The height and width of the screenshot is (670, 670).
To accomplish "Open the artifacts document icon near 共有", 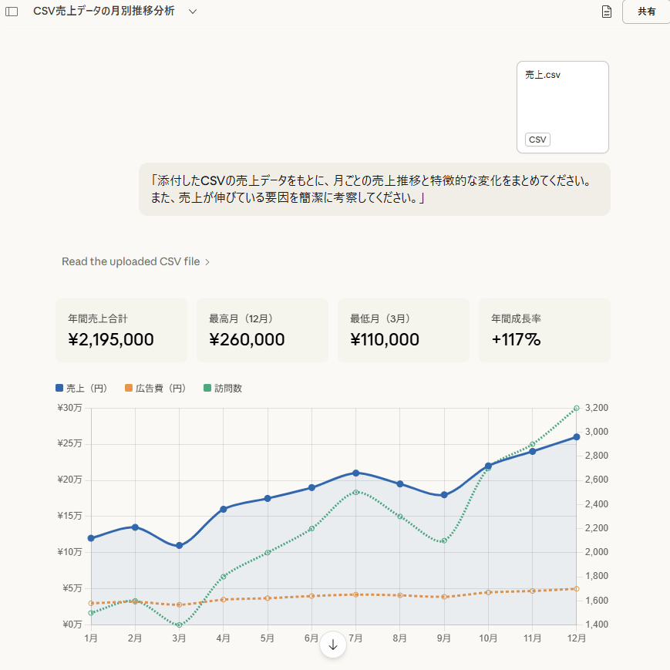I will click(x=606, y=12).
